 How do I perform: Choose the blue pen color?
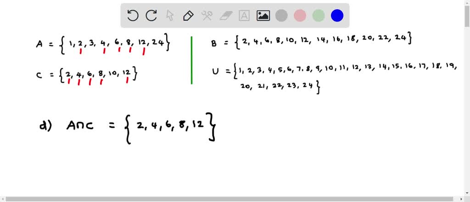tap(337, 16)
